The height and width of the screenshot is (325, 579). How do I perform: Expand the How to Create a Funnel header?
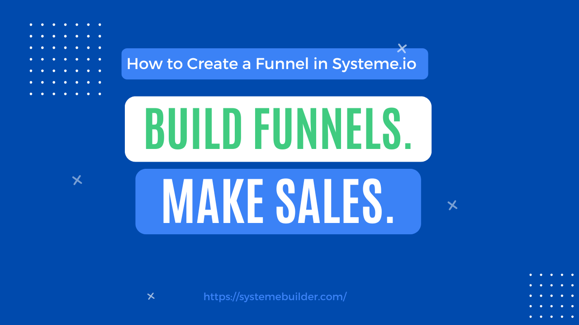coord(275,64)
